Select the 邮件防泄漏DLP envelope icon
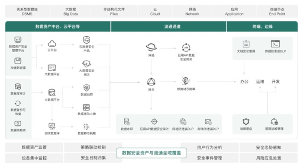This screenshot has height=168, width=303. 208,122
